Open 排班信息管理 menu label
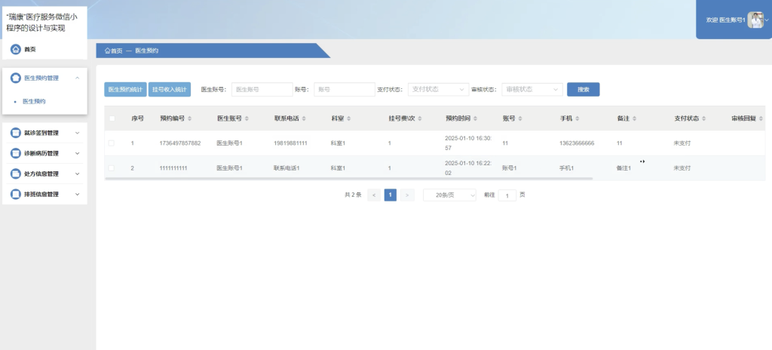The image size is (772, 350). click(x=41, y=194)
